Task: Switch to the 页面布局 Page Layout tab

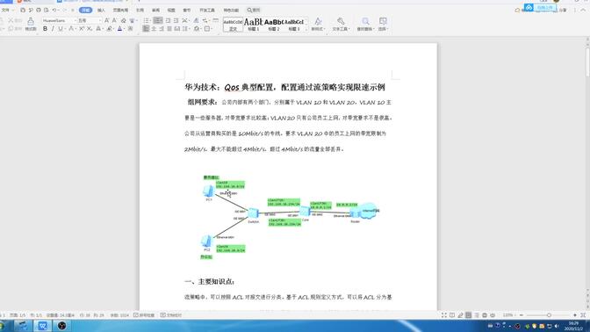Action: (120, 11)
